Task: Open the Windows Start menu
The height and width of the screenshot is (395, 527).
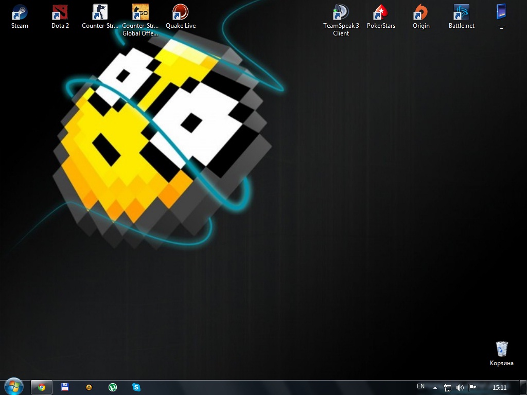Action: (x=13, y=387)
